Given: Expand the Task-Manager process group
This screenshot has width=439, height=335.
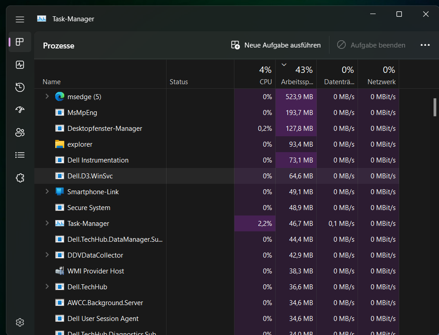Looking at the screenshot, I should 47,223.
